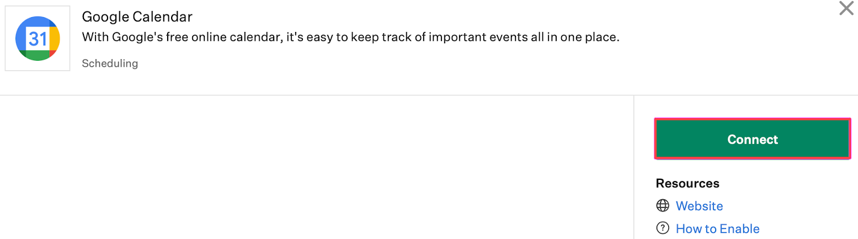This screenshot has height=239, width=858.
Task: Open the How to Enable link
Action: [x=717, y=229]
